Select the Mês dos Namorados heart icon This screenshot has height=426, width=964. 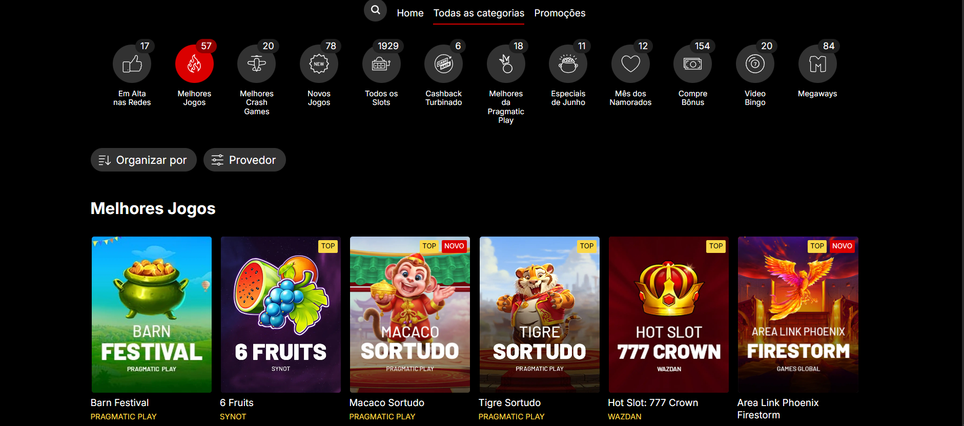pyautogui.click(x=630, y=64)
